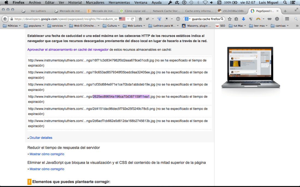The width and height of the screenshot is (300, 187).
Task: Open macOS Spotlight search icon
Action: point(285,2)
